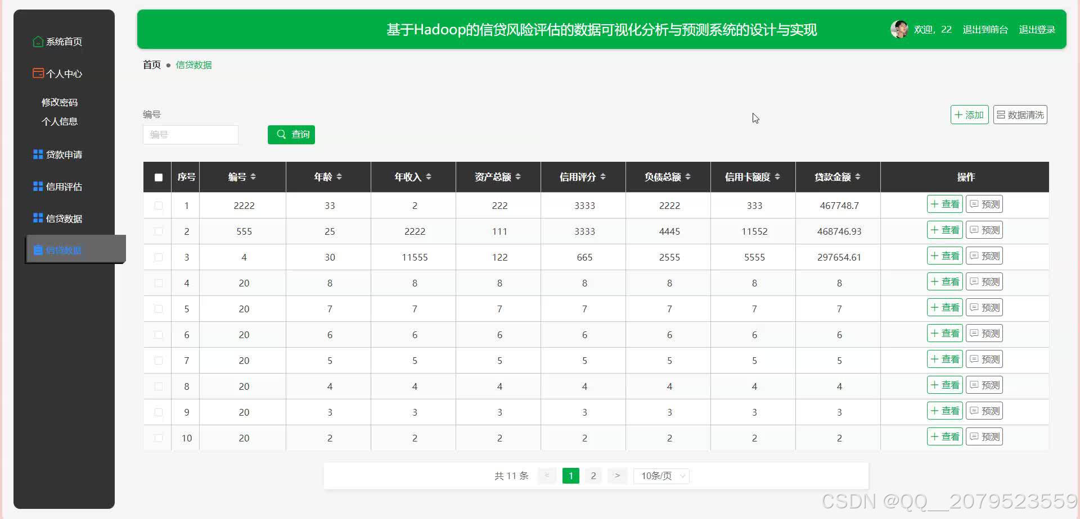Select the 系统首页 home icon in sidebar
1080x519 pixels.
[x=37, y=41]
